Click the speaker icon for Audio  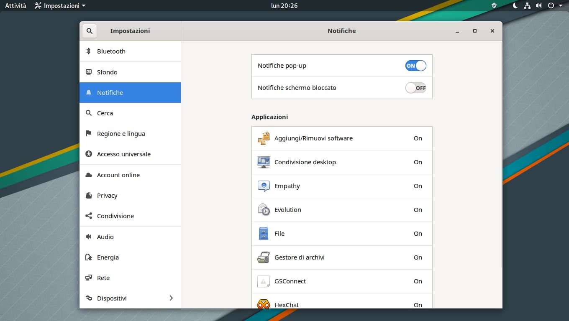88,237
